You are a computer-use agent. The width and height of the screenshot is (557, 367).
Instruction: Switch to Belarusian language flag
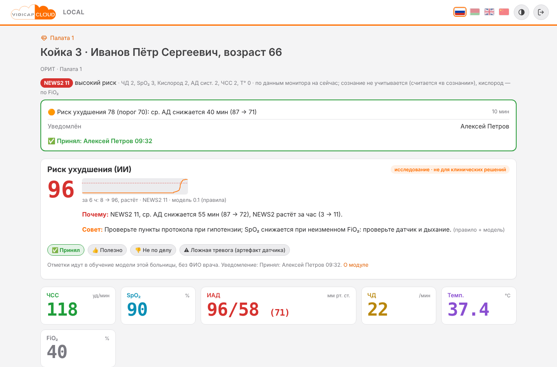475,12
